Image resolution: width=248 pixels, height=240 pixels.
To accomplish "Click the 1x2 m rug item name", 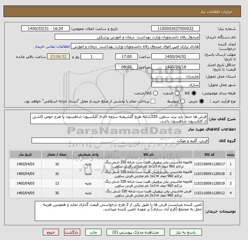I will 148,174.
